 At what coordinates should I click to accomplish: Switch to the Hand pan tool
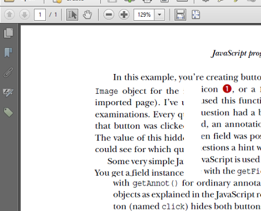(88, 14)
